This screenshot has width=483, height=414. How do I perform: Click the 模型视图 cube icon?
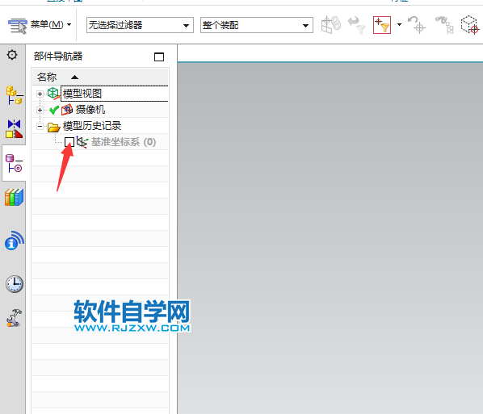click(53, 94)
